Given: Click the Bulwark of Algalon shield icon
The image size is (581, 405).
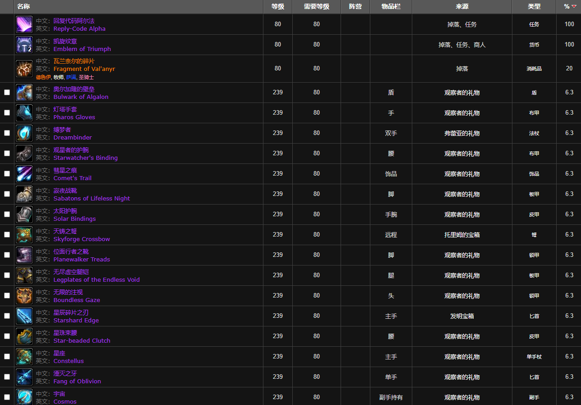Looking at the screenshot, I should coord(24,93).
